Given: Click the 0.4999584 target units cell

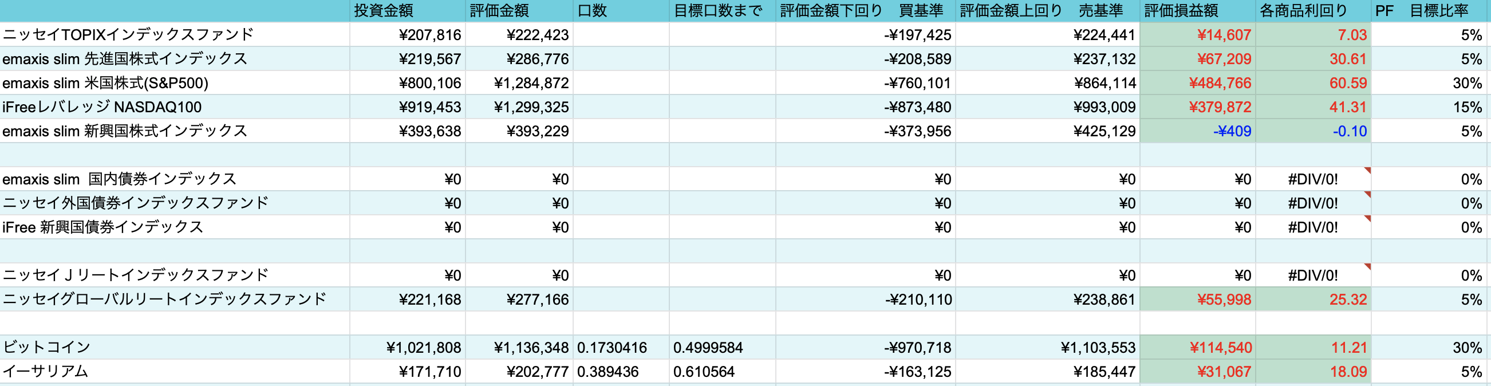Looking at the screenshot, I should (723, 347).
